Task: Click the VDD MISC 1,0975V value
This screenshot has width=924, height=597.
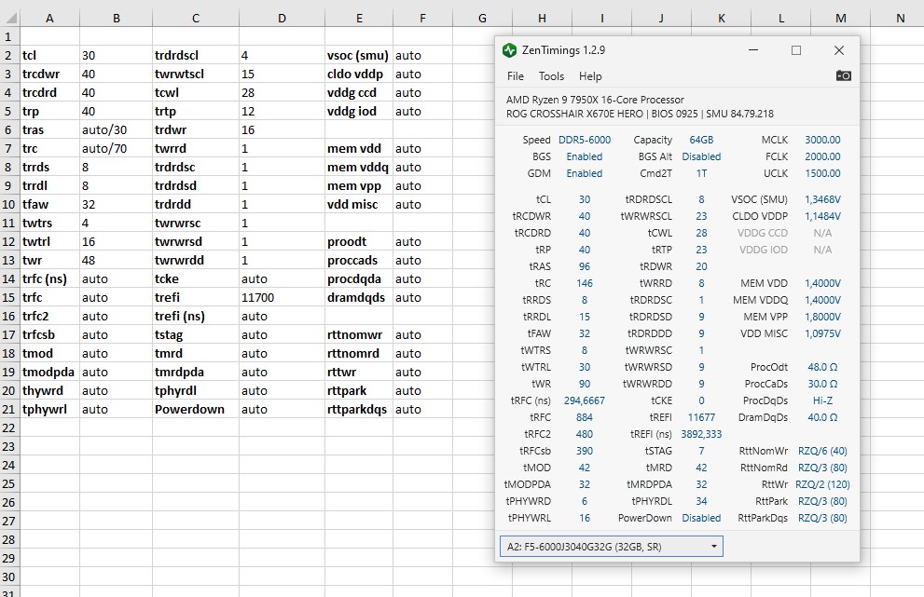Action: pyautogui.click(x=822, y=333)
